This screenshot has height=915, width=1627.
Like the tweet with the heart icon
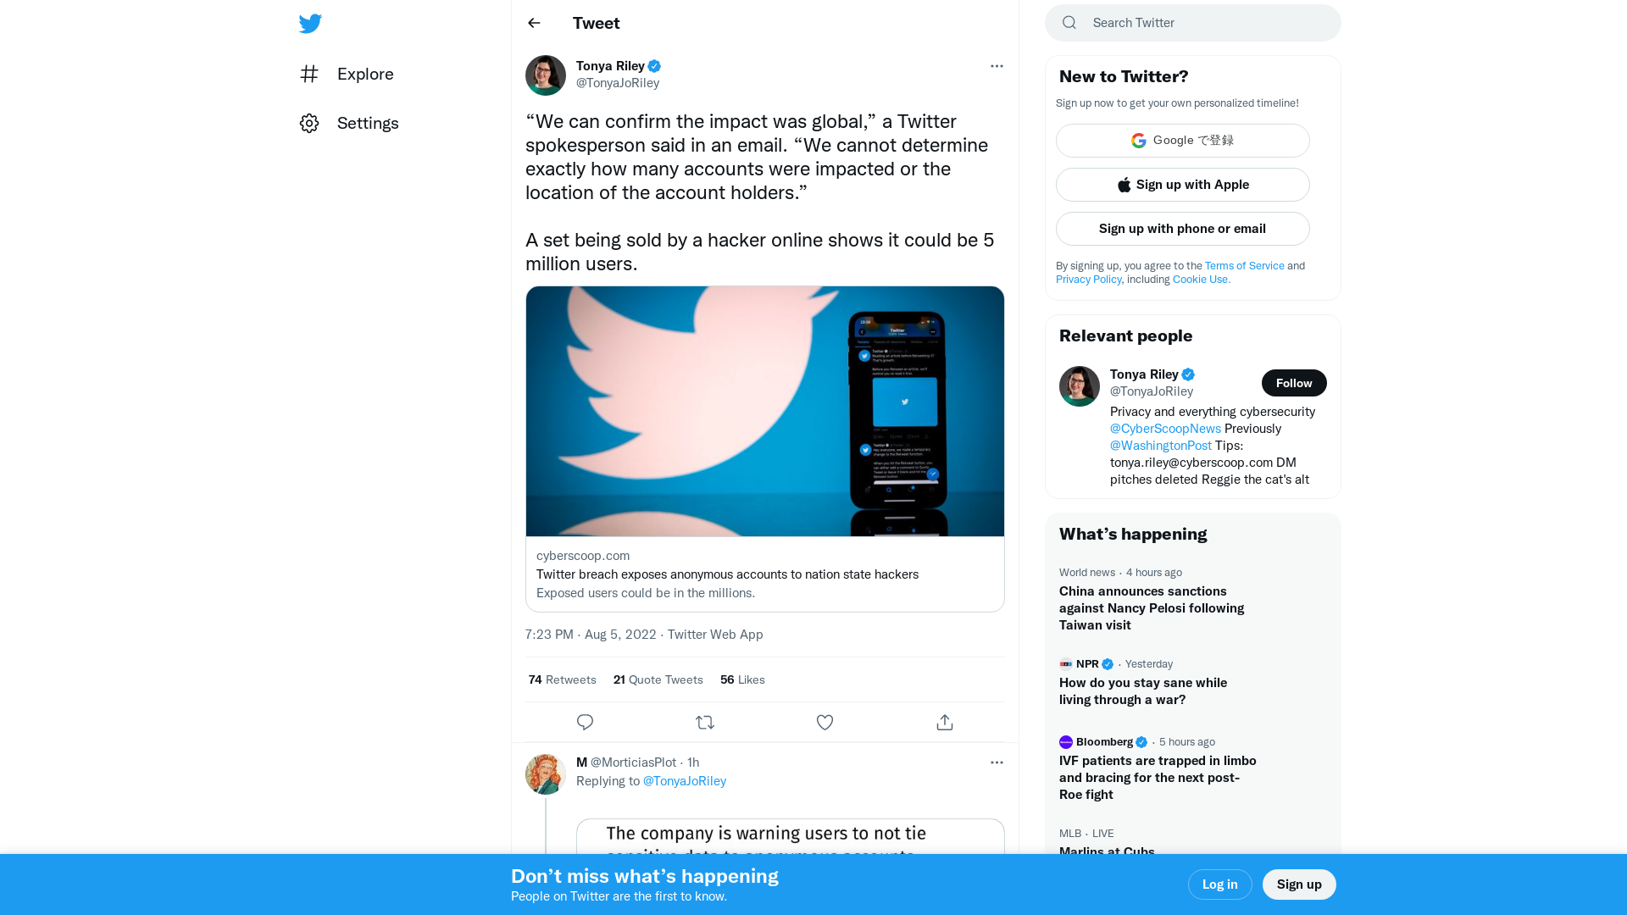click(x=825, y=722)
